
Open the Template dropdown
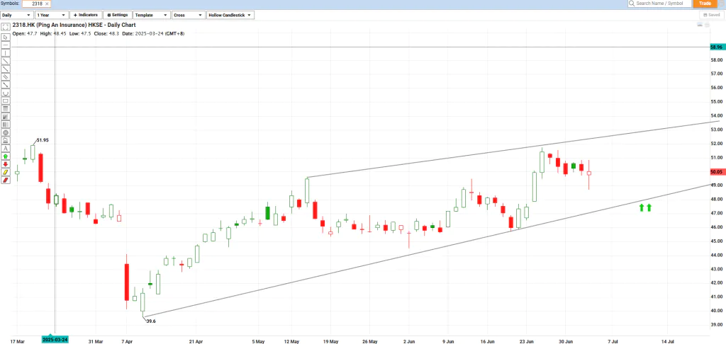151,16
